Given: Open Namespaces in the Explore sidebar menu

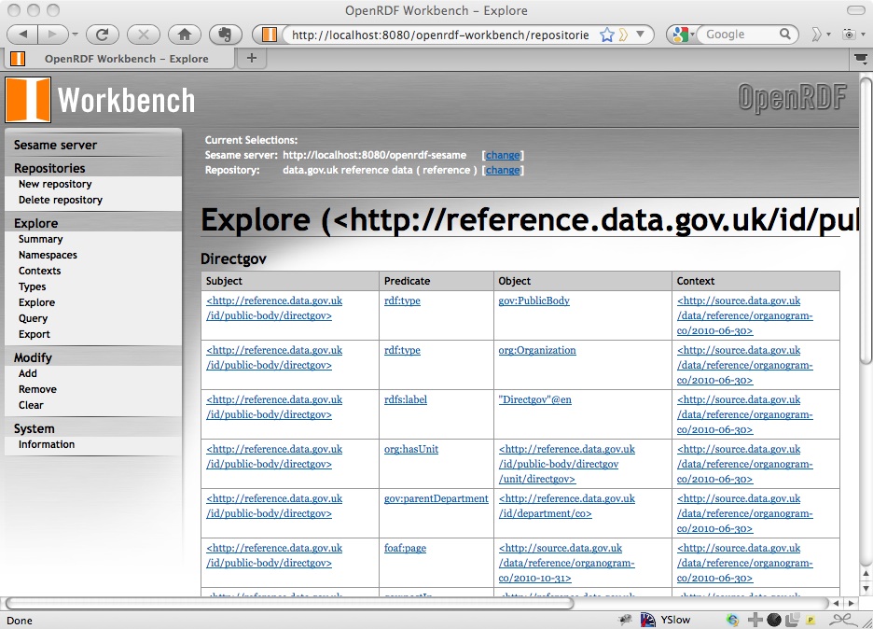Looking at the screenshot, I should point(48,255).
